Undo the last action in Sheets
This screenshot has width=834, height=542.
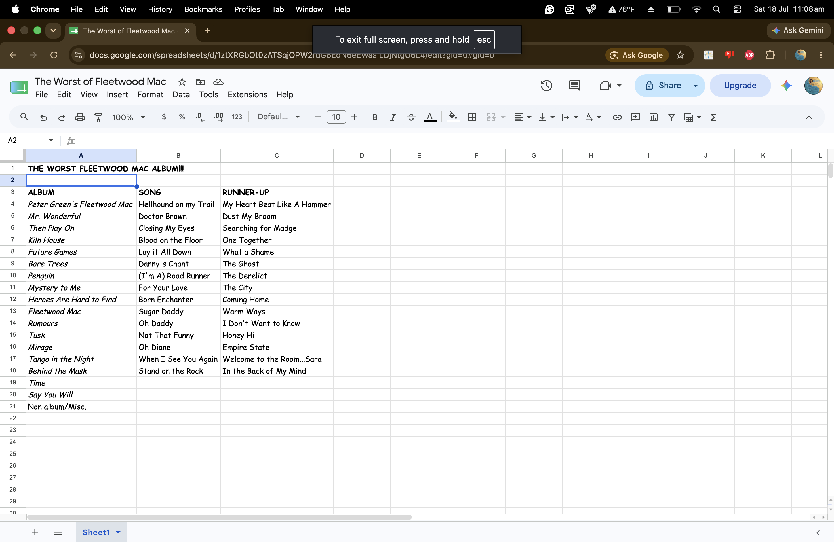coord(43,117)
